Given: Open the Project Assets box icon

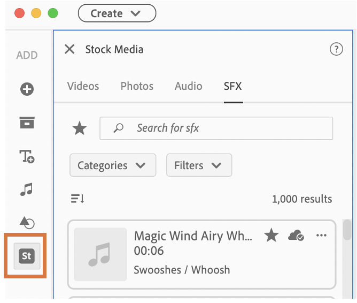Looking at the screenshot, I should 27,123.
